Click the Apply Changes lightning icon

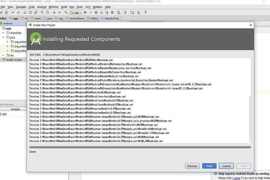(x=91, y=12)
